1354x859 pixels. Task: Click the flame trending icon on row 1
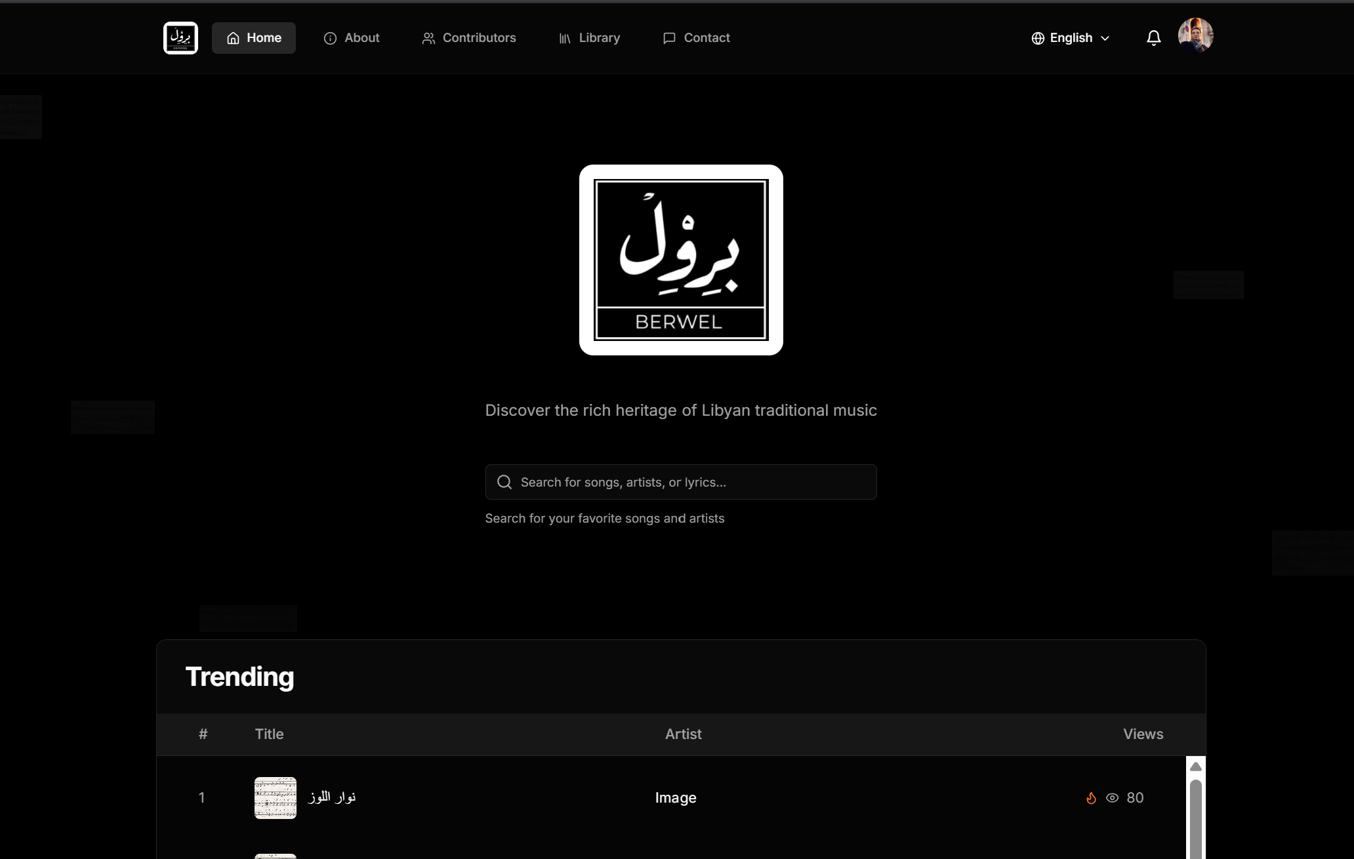tap(1091, 798)
